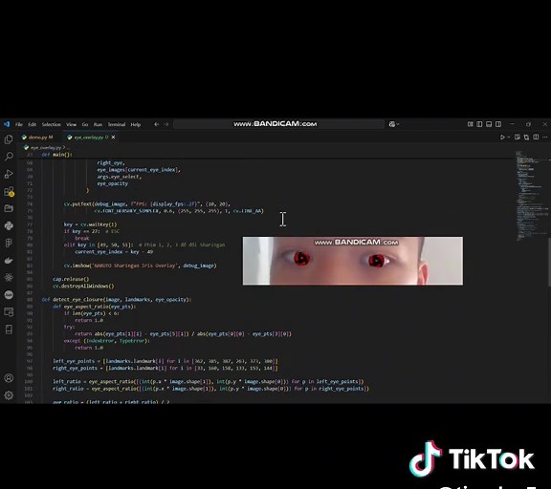Viewport: 551px width, 489px height.
Task: Click eye_overlay.py in the breadcrumb
Action: (45, 147)
